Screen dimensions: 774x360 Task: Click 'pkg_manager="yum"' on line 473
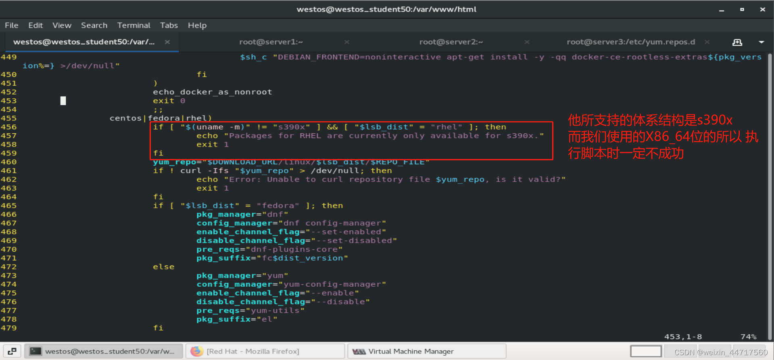click(x=242, y=276)
